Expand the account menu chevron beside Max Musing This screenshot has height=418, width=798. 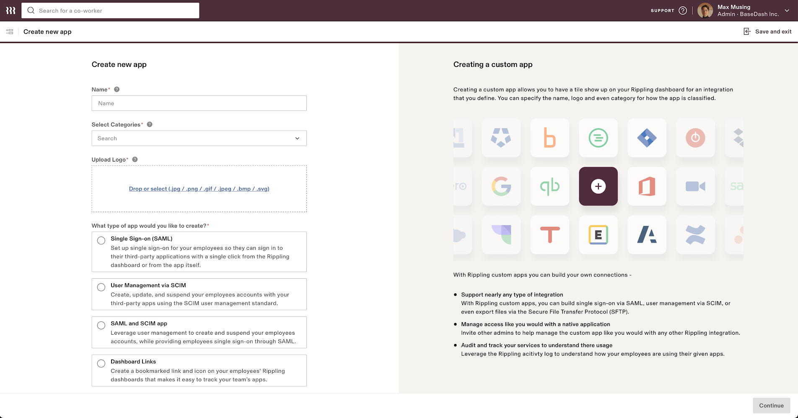787,10
